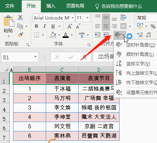Switch to the 页面布局 tab
This screenshot has height=143, width=157.
point(75,6)
